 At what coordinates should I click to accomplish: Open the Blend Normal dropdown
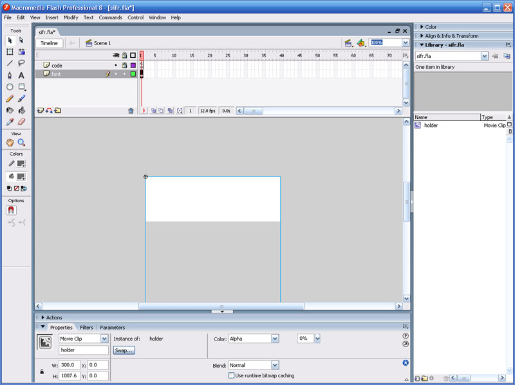pos(275,365)
